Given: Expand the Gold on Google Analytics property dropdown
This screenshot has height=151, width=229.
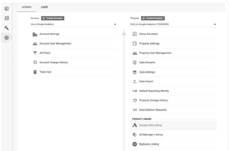Looking at the screenshot, I should click(x=174, y=24).
